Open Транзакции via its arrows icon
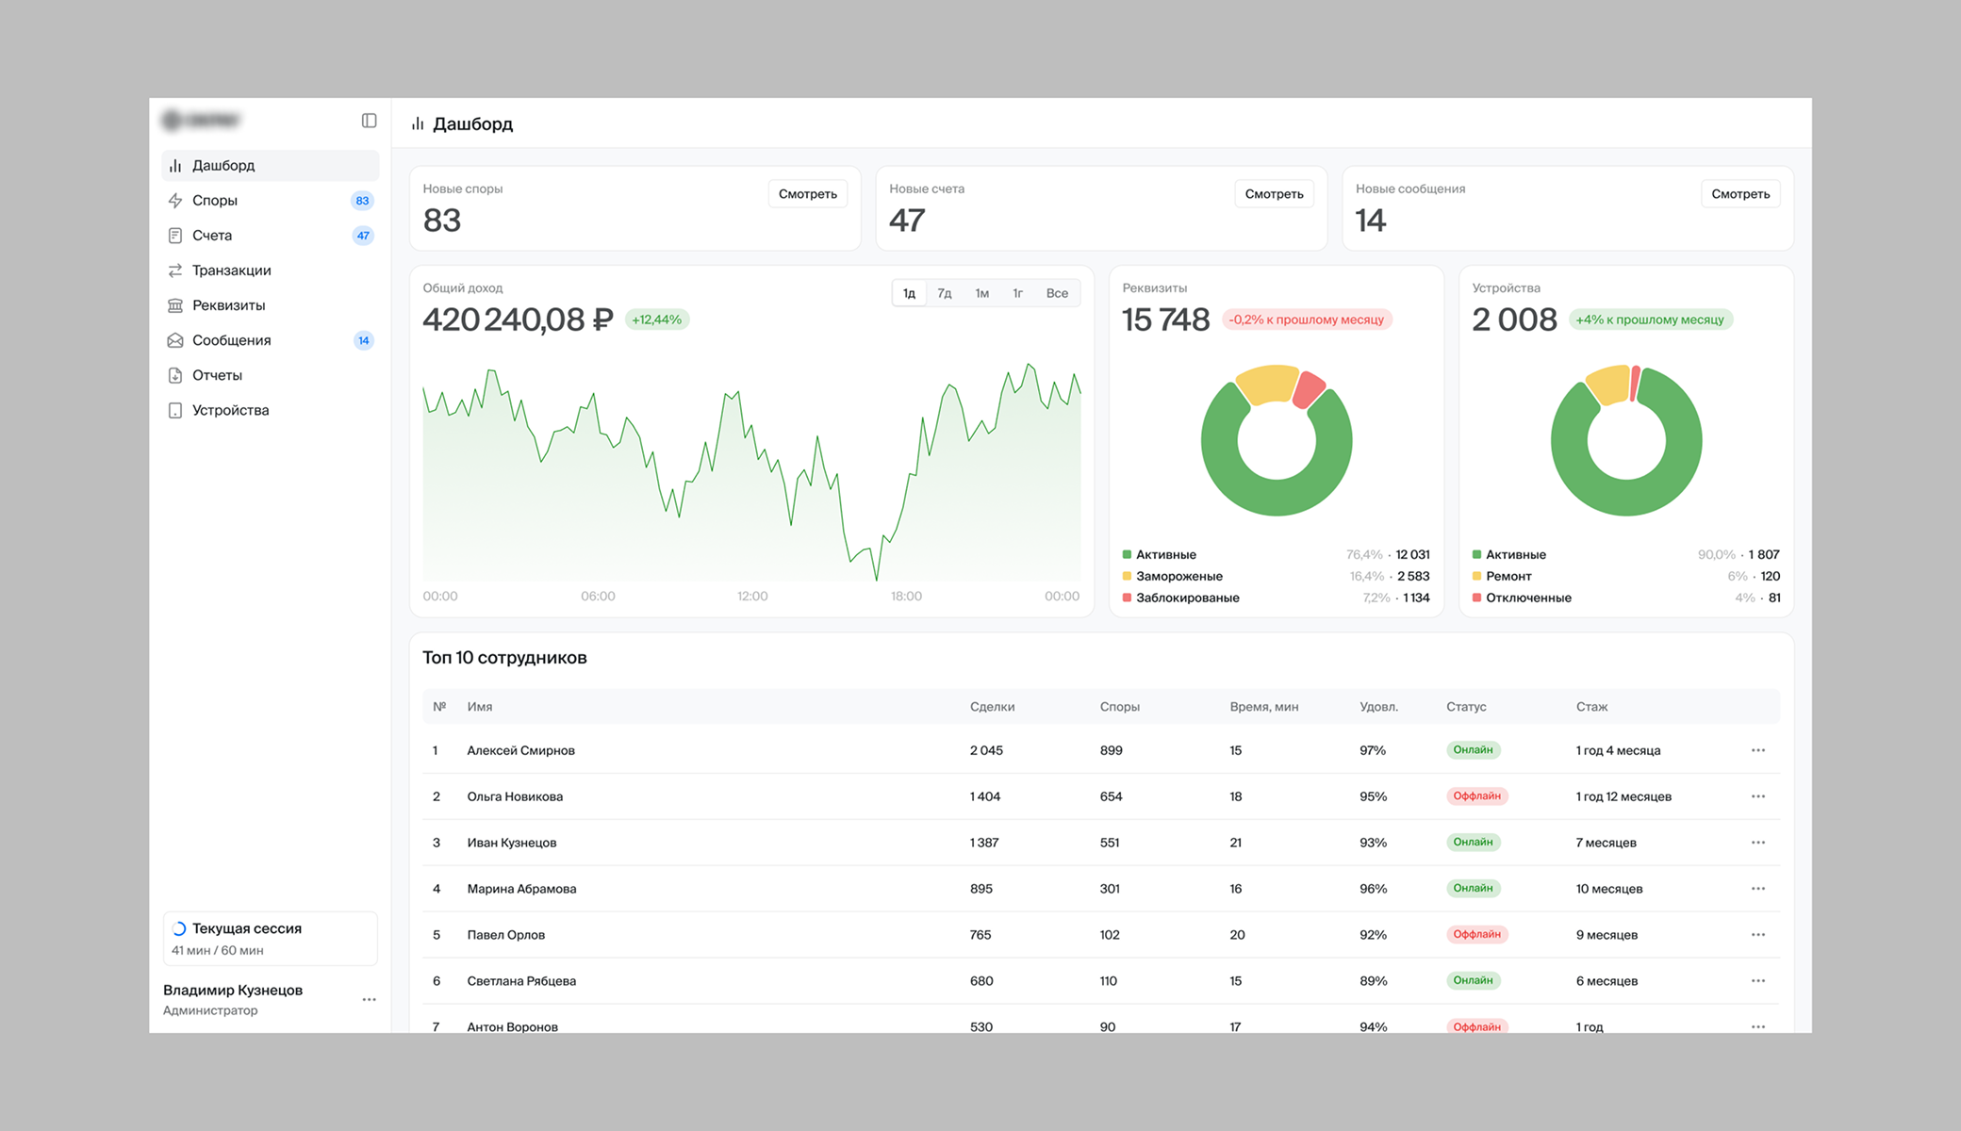The width and height of the screenshot is (1961, 1131). [x=175, y=270]
